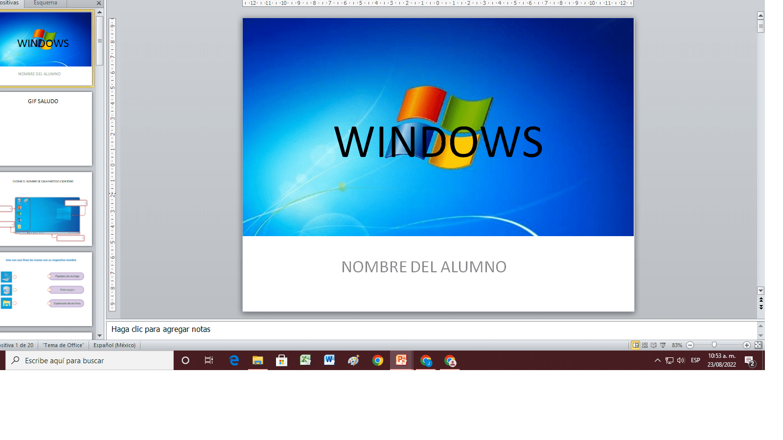Image resolution: width=783 pixels, height=440 pixels.
Task: Click the notes pane scroll up arrow
Action: coord(760,326)
